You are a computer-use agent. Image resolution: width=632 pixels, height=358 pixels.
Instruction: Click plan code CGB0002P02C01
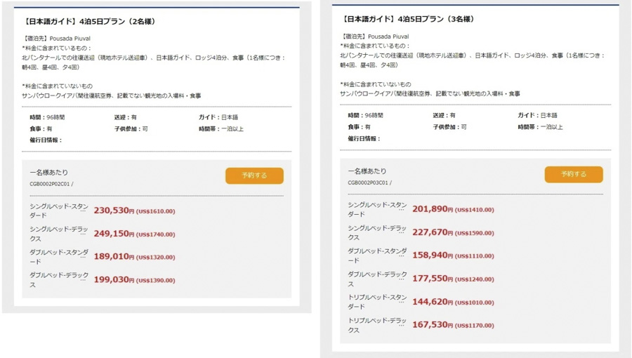click(x=50, y=185)
